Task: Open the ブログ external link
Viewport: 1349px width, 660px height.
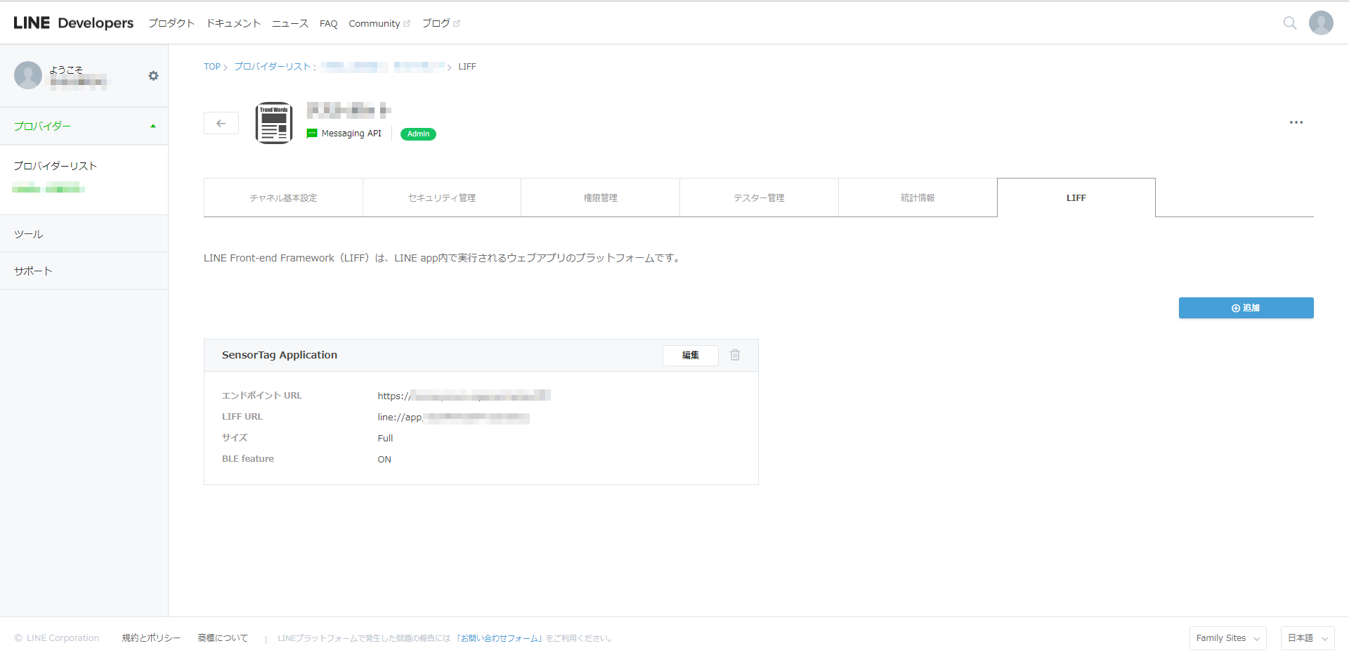Action: 441,23
